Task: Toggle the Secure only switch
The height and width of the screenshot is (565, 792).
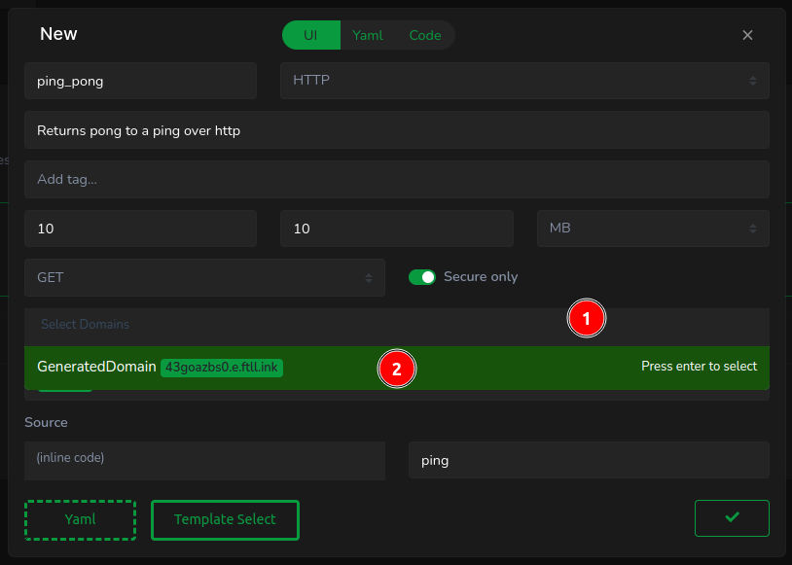Action: tap(422, 277)
